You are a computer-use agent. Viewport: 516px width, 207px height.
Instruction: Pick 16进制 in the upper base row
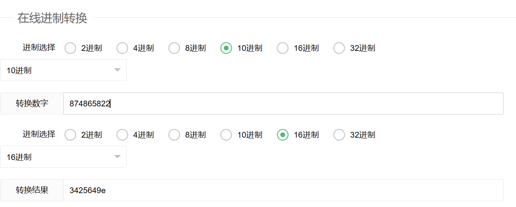pyautogui.click(x=283, y=48)
